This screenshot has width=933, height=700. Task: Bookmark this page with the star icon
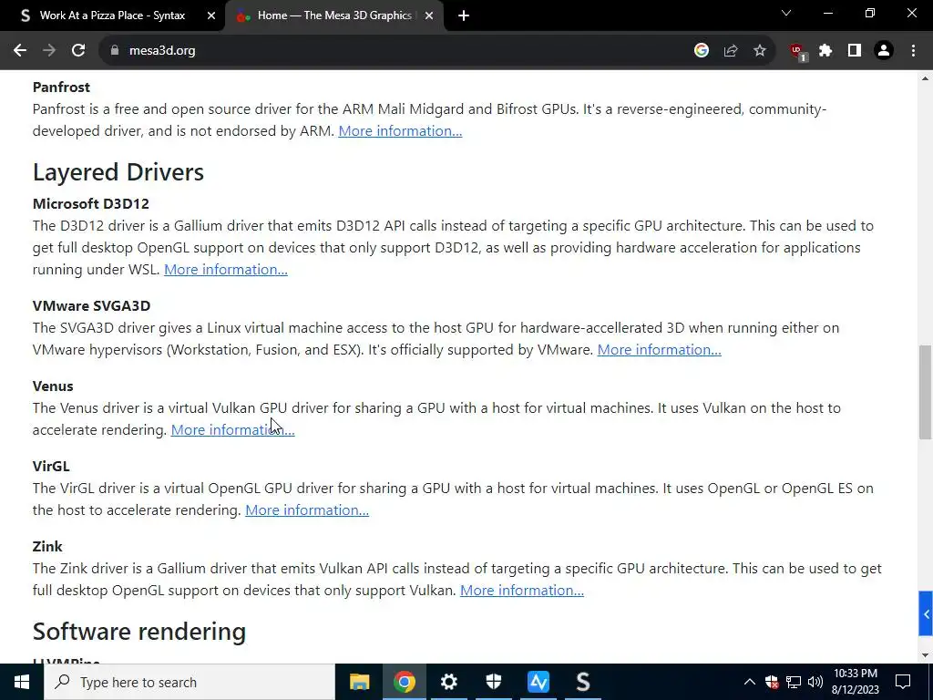click(760, 51)
